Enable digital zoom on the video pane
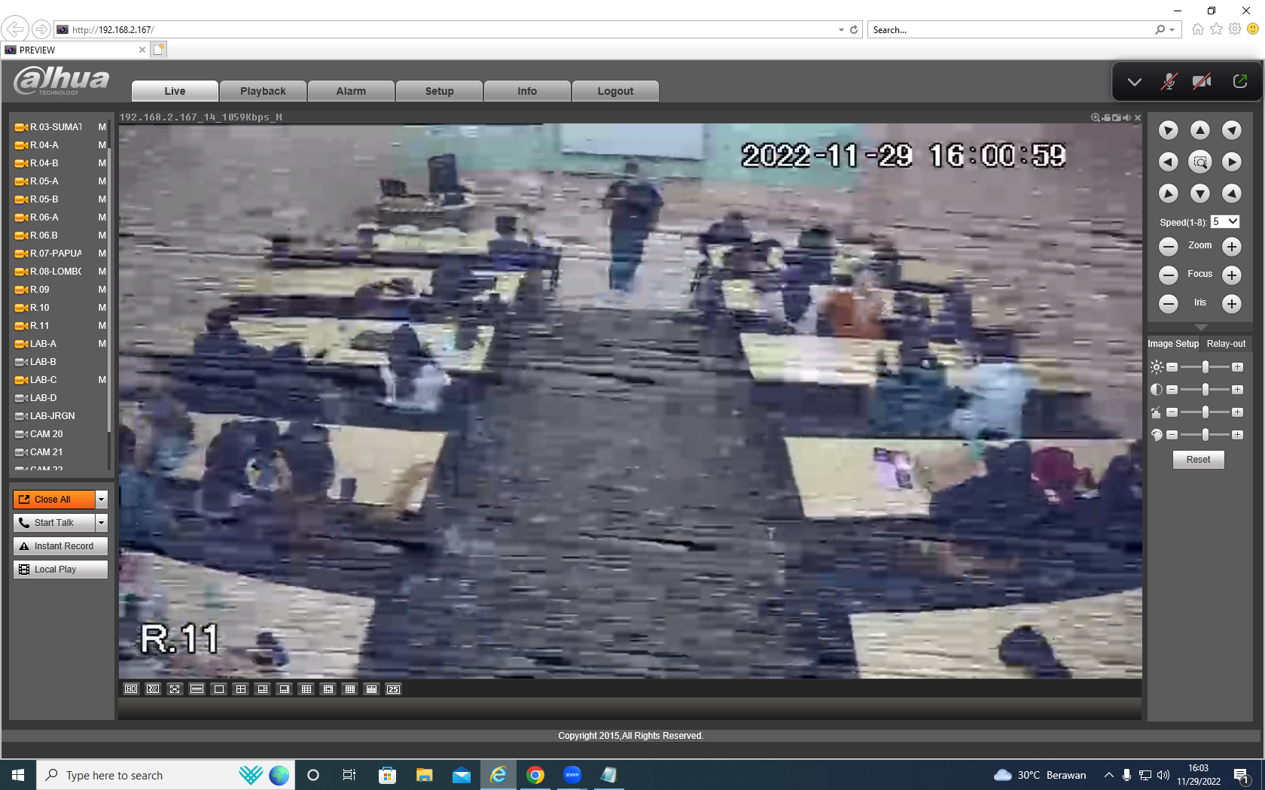Image resolution: width=1265 pixels, height=790 pixels. click(x=1096, y=117)
